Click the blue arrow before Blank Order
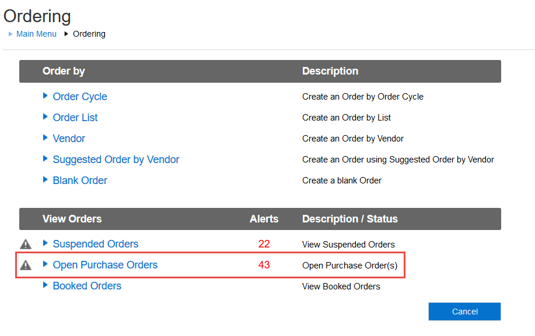Viewport: 535px width, 336px height. (x=46, y=180)
